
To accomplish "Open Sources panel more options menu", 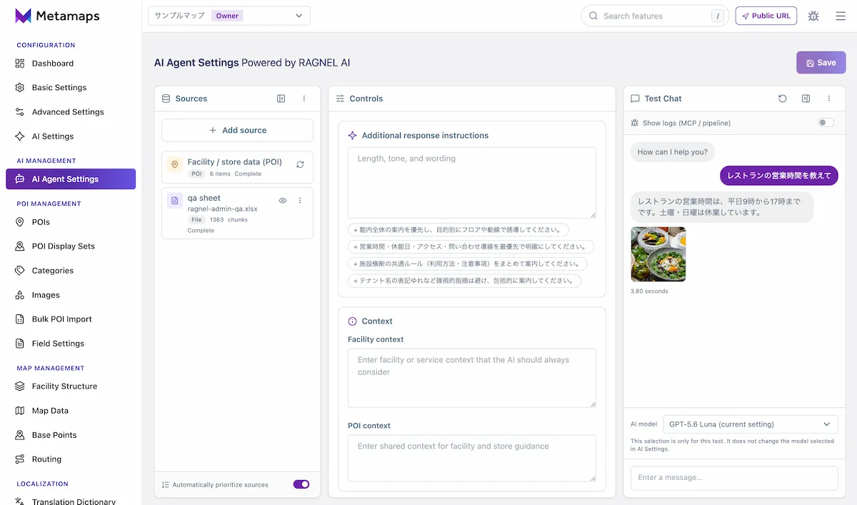I will click(304, 99).
